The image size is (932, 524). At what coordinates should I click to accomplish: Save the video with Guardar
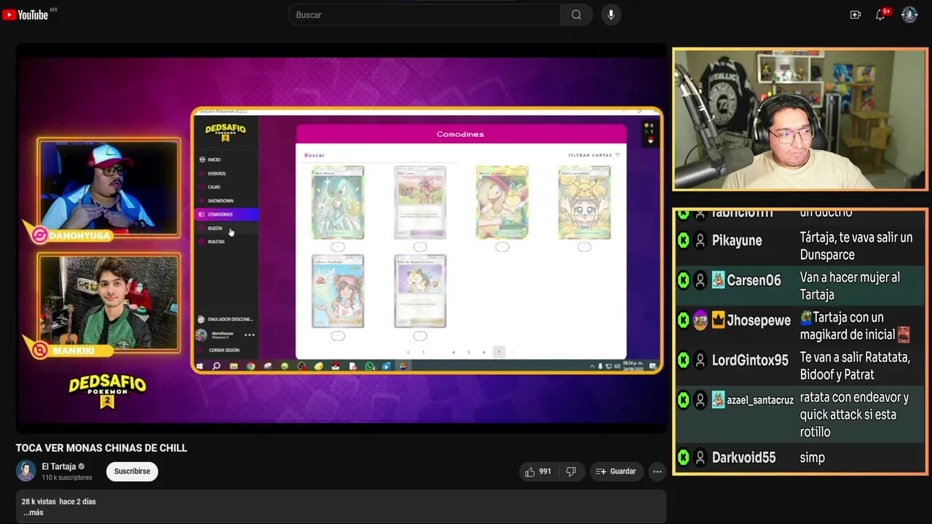tap(616, 472)
